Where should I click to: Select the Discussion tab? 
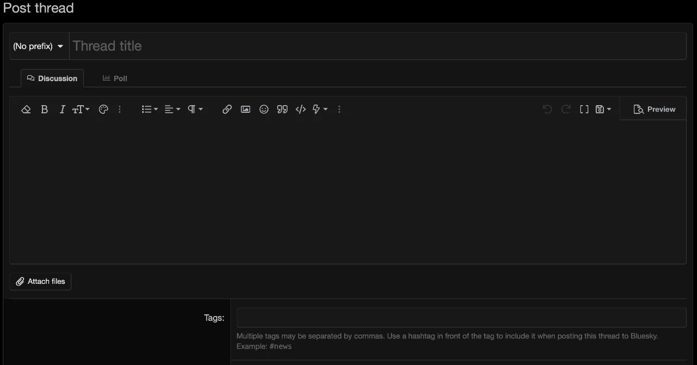[x=52, y=78]
